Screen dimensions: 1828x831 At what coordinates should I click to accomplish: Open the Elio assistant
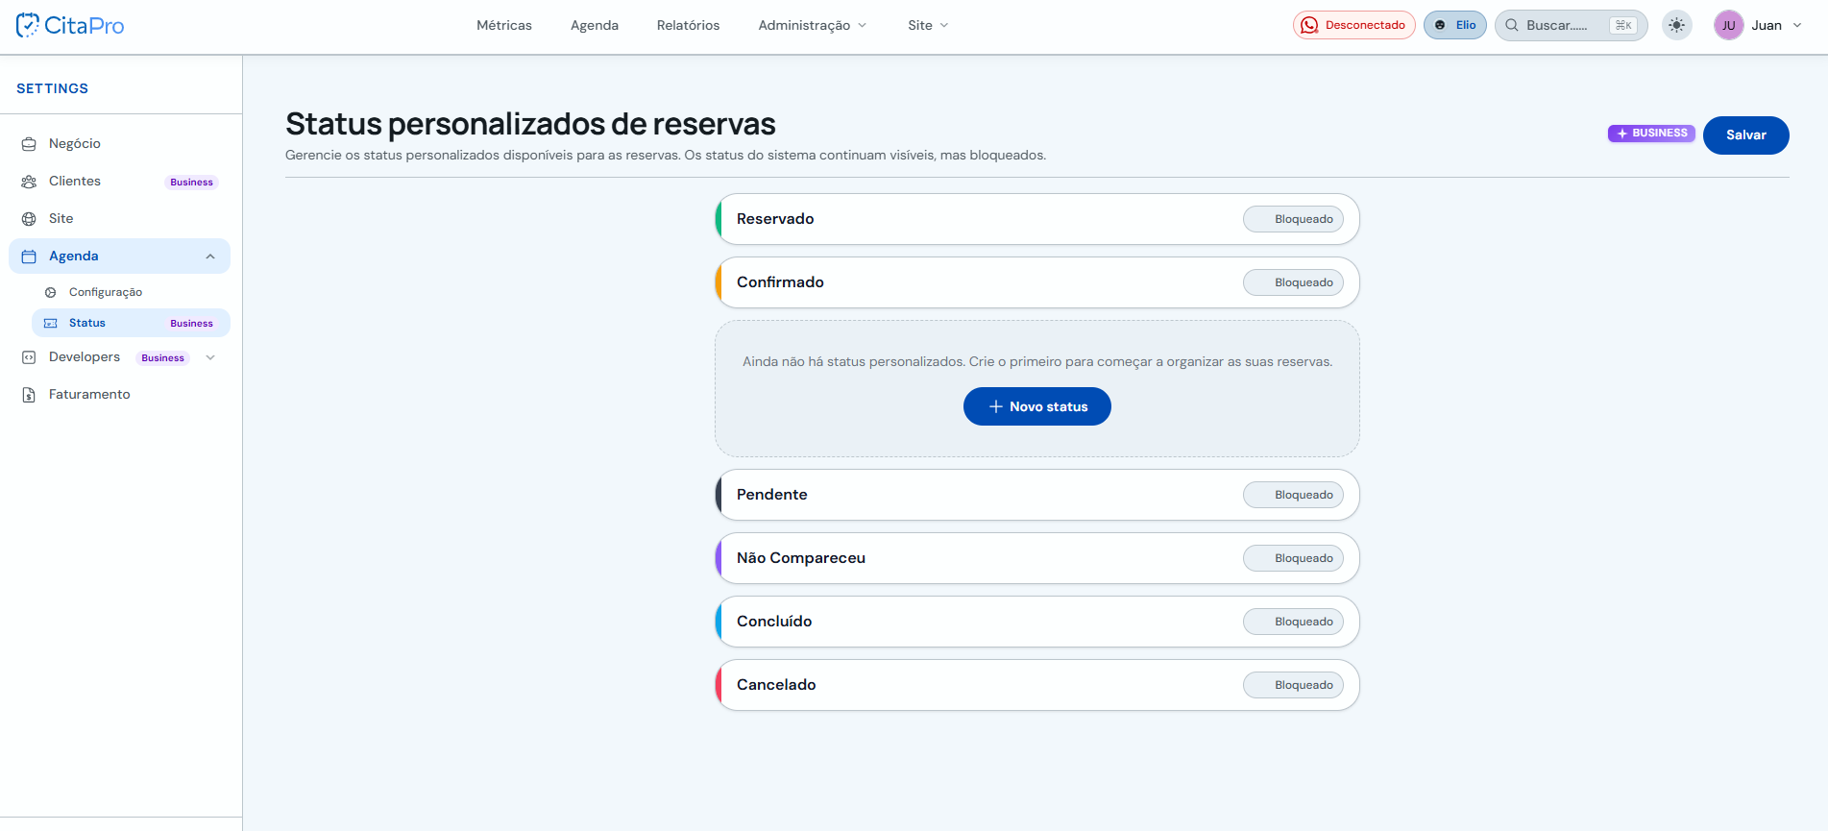pyautogui.click(x=1454, y=25)
